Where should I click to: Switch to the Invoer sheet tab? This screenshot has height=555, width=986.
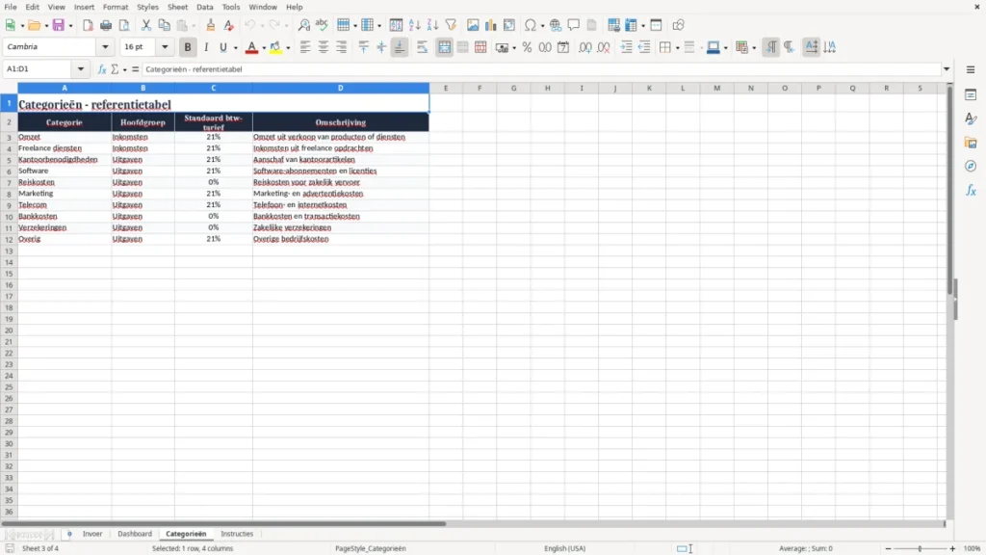point(91,534)
